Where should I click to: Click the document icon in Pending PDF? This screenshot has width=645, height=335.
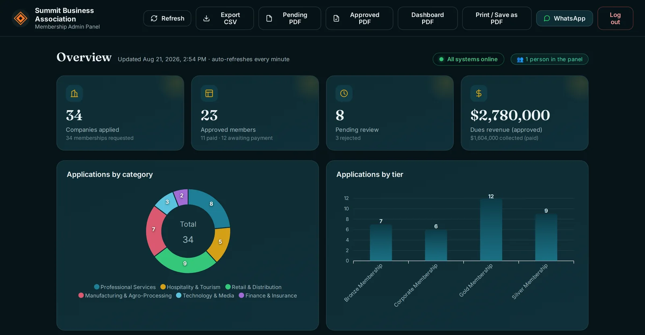pyautogui.click(x=269, y=18)
